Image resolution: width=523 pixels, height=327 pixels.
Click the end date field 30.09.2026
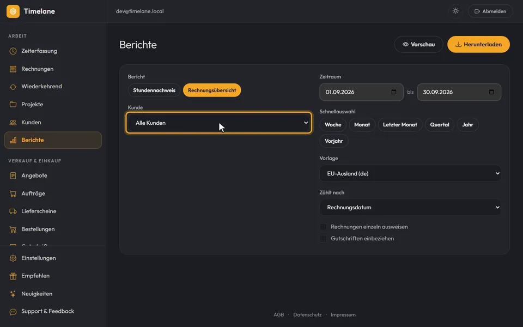point(459,92)
